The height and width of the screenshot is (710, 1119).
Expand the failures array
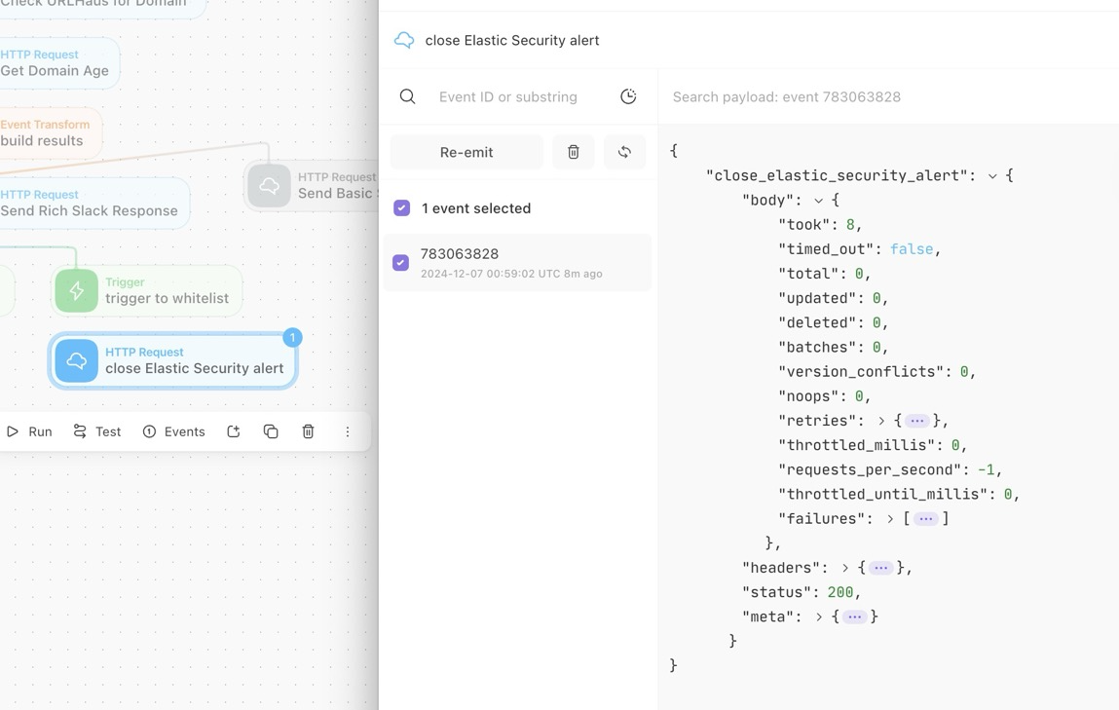(x=890, y=519)
